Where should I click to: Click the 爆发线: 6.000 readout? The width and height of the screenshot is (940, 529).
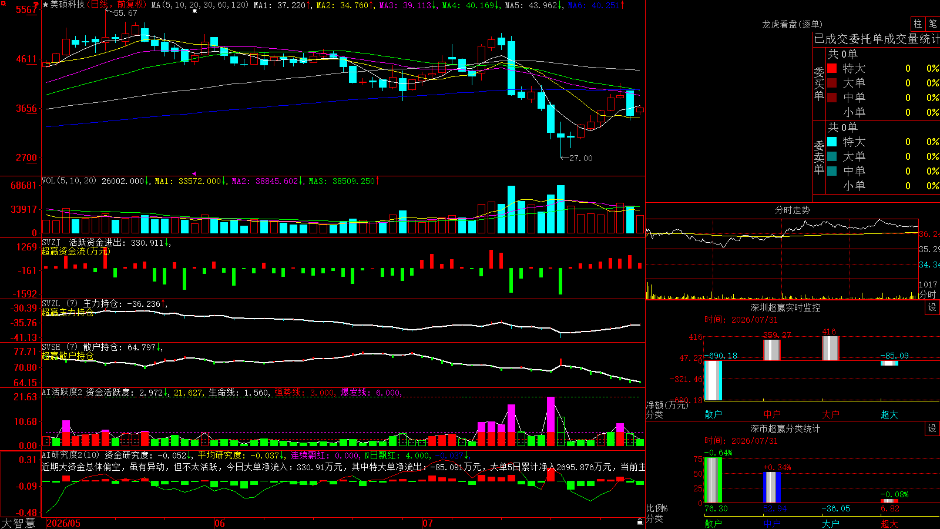click(371, 393)
